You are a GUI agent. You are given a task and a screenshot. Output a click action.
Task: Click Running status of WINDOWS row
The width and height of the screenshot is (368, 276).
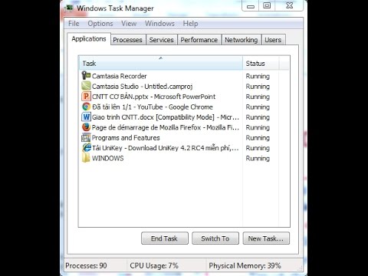(x=258, y=159)
